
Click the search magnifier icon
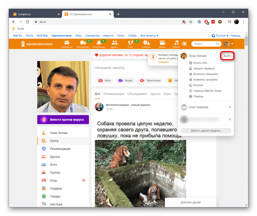point(217,44)
